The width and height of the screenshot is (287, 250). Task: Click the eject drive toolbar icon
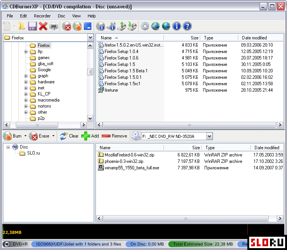tap(122, 26)
